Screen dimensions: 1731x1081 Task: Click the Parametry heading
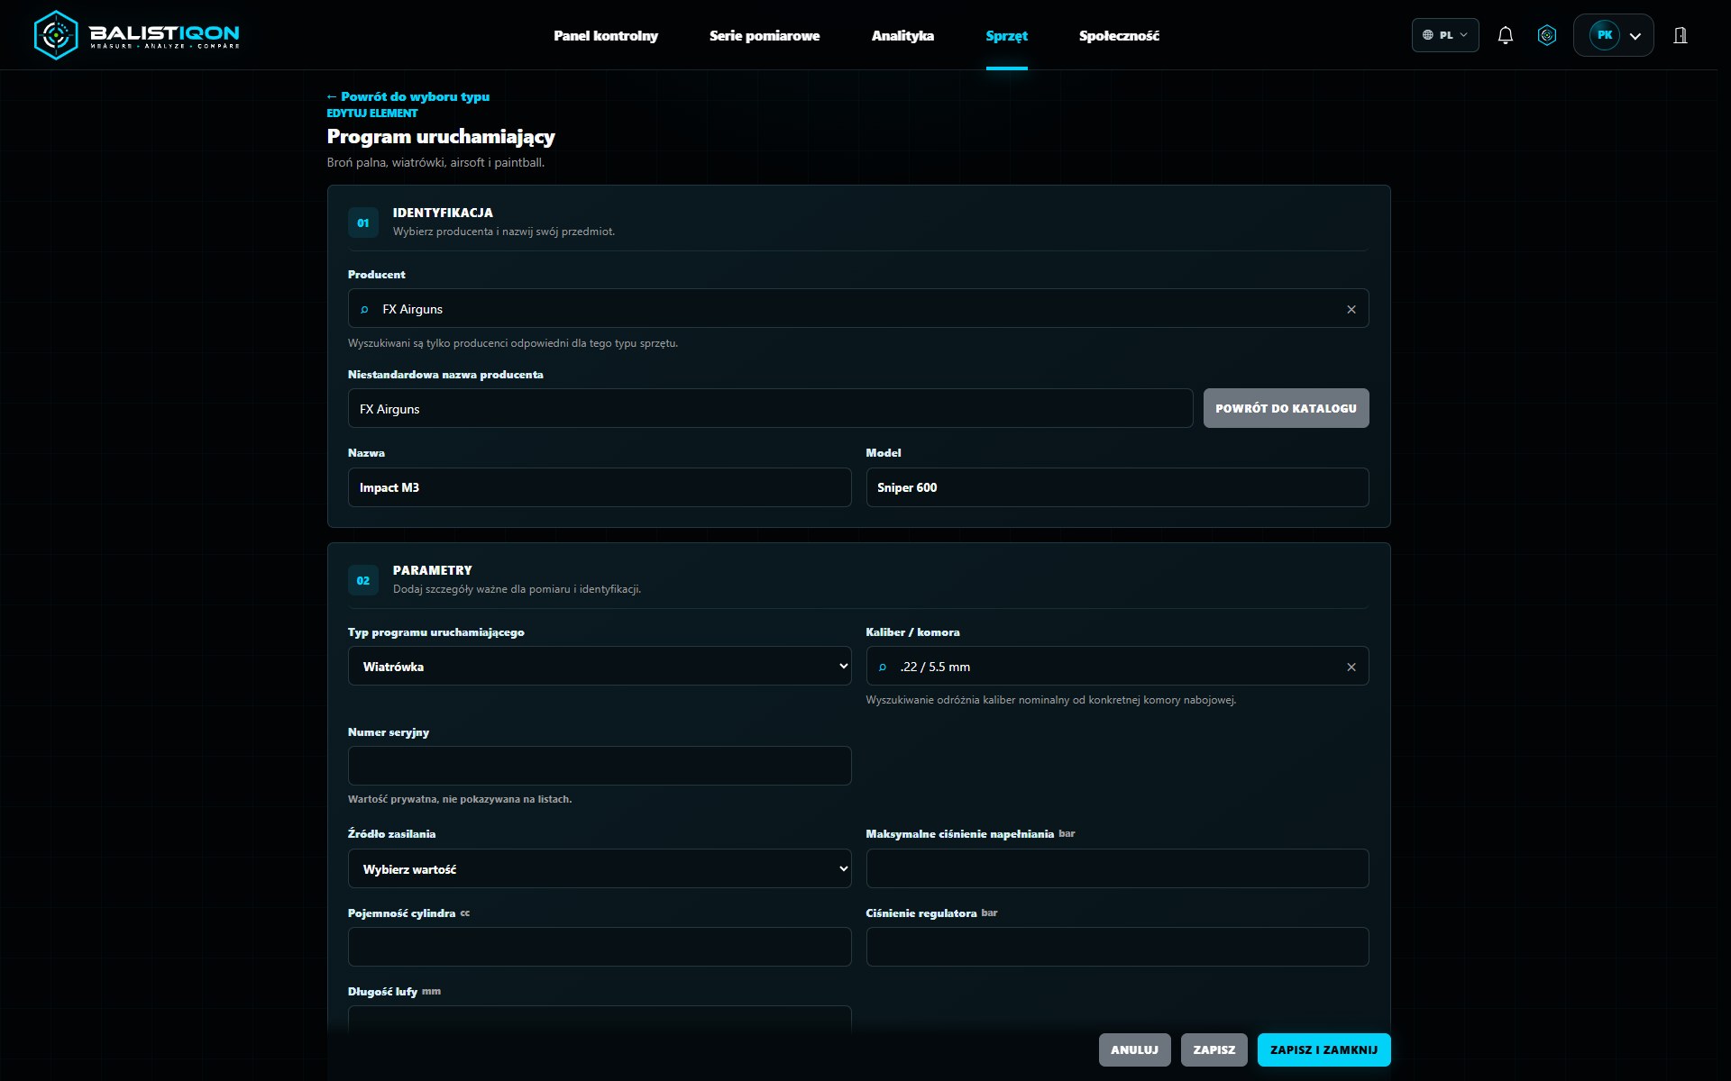click(x=432, y=570)
